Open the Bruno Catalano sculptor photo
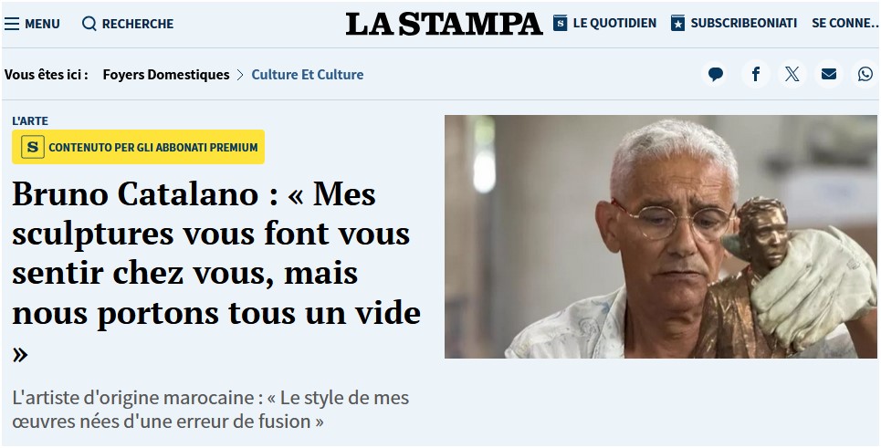 pos(661,236)
